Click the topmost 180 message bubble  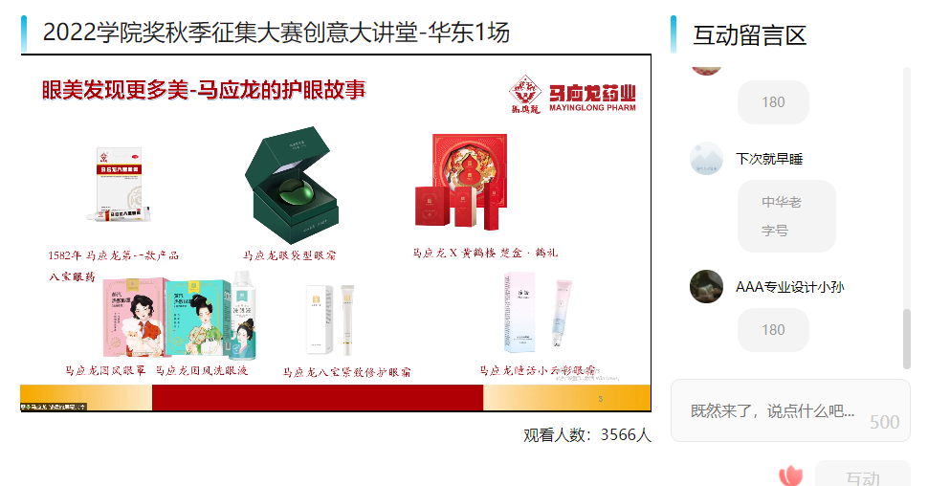click(x=773, y=101)
